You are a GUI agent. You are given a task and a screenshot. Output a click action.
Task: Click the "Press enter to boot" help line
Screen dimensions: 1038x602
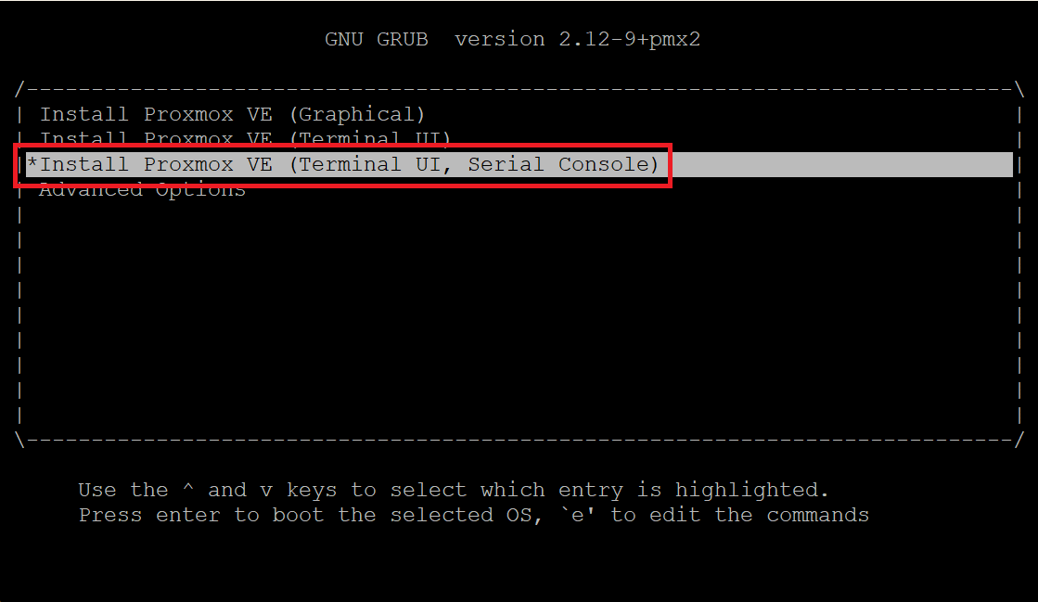(x=474, y=515)
